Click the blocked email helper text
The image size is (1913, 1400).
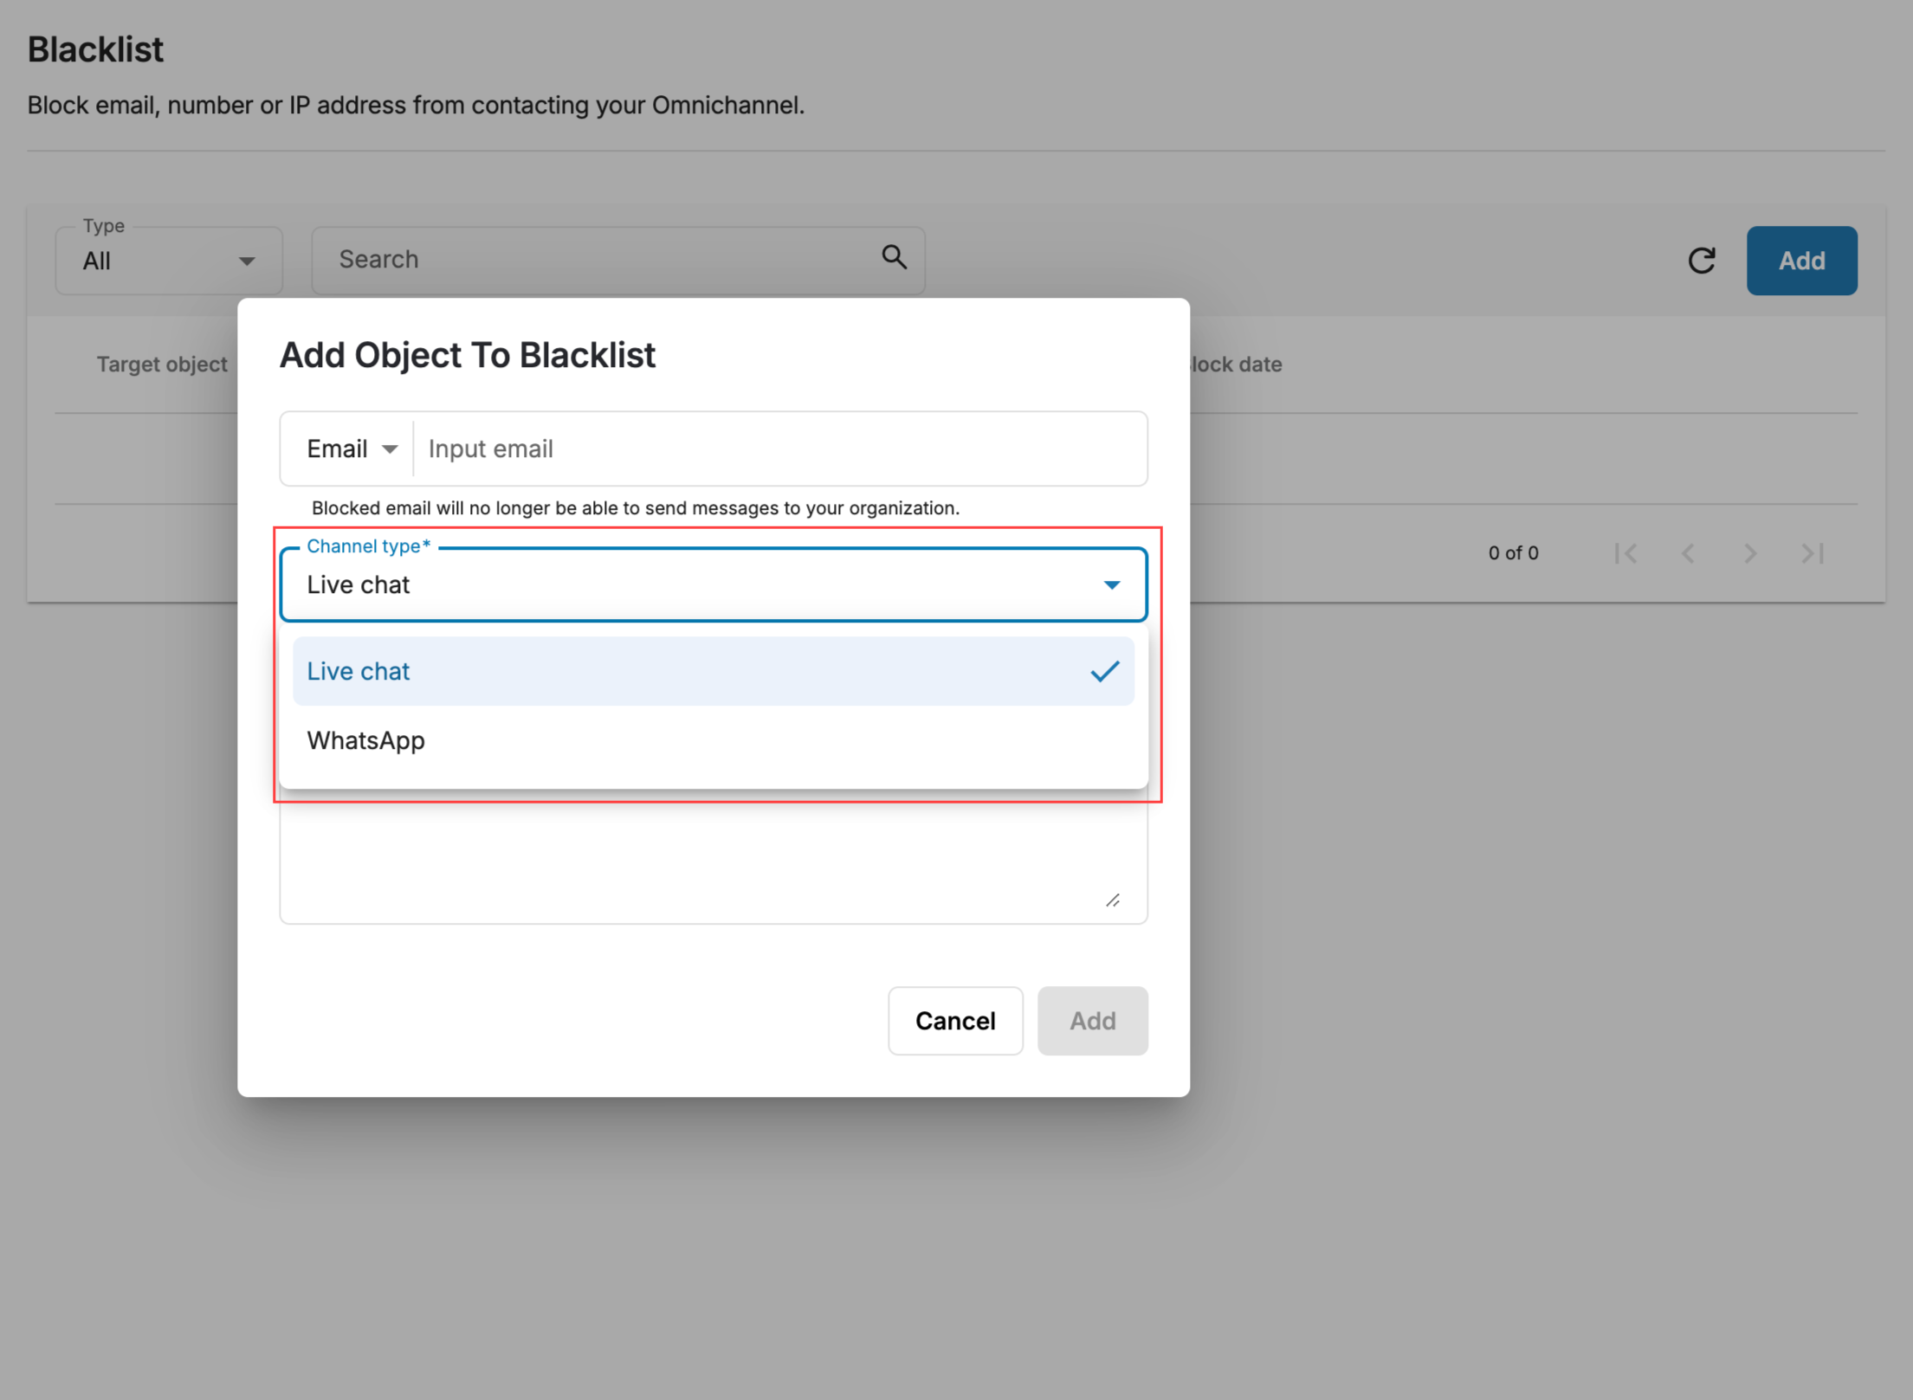point(636,508)
